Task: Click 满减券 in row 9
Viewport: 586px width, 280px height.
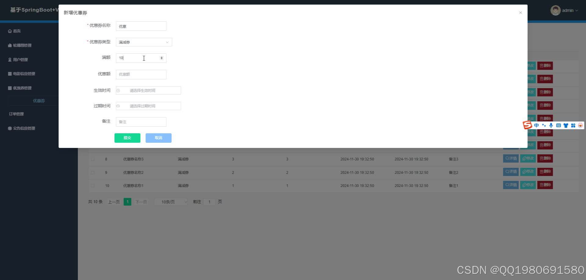Action: coord(183,173)
